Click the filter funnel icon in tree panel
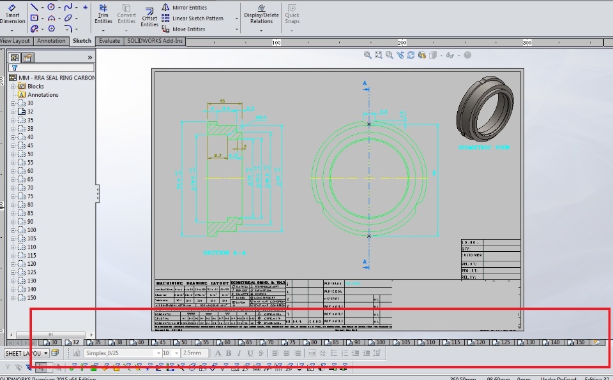The height and width of the screenshot is (380, 613). click(14, 67)
